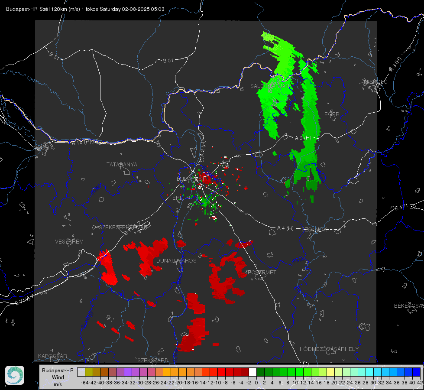The image size is (424, 390).
Task: Click the dark green swatch right of white
Action: point(260,372)
